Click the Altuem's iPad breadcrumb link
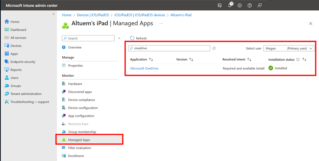 (x=181, y=15)
